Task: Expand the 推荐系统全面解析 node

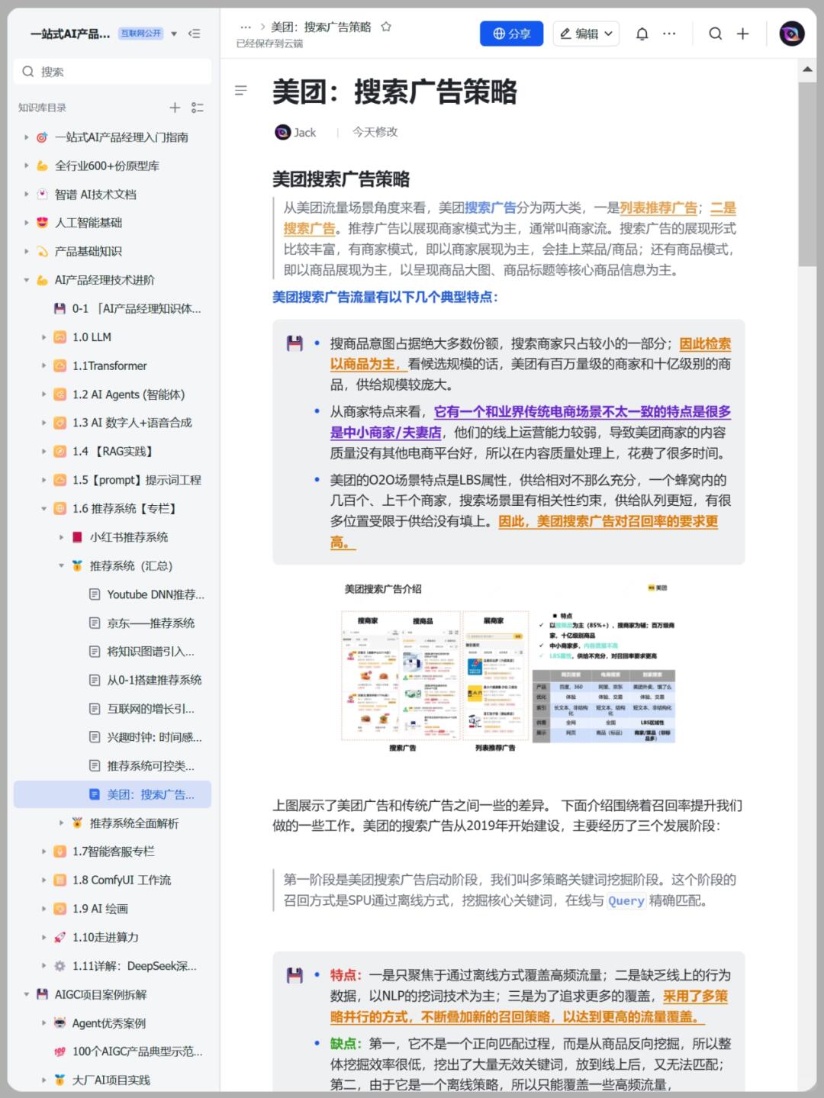Action: (61, 823)
